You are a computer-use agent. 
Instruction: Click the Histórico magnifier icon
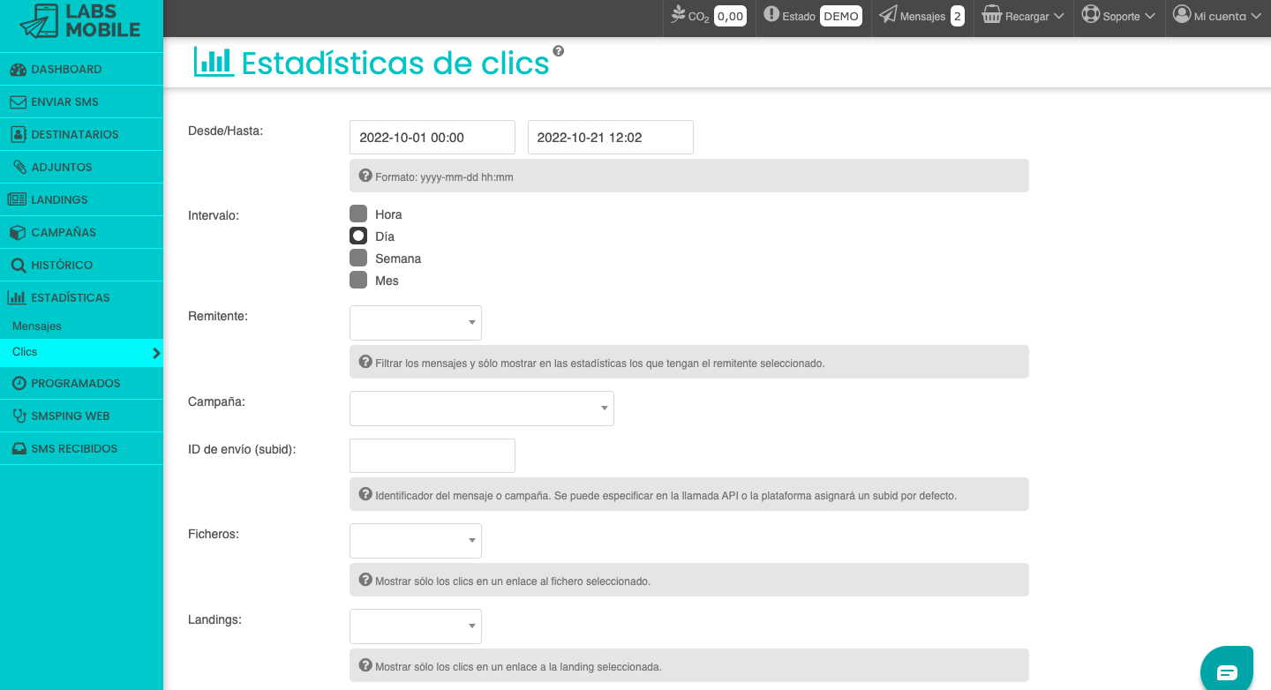point(18,265)
